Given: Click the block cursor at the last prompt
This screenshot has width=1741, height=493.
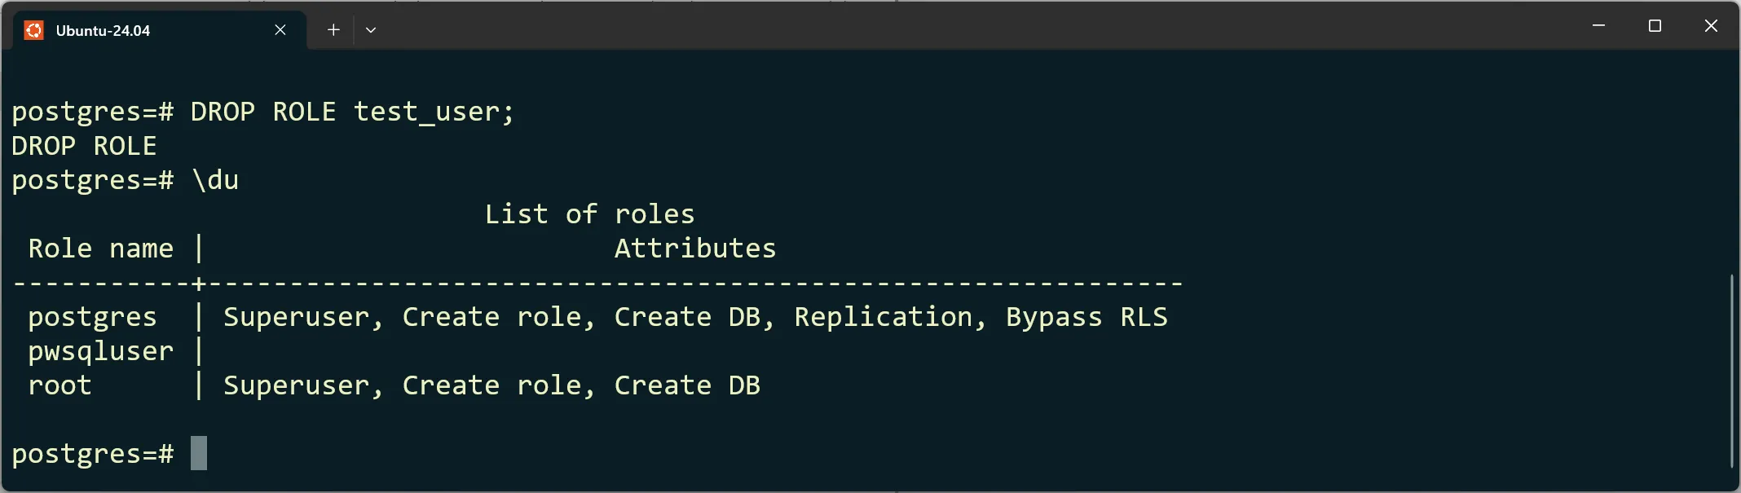Looking at the screenshot, I should pyautogui.click(x=199, y=453).
